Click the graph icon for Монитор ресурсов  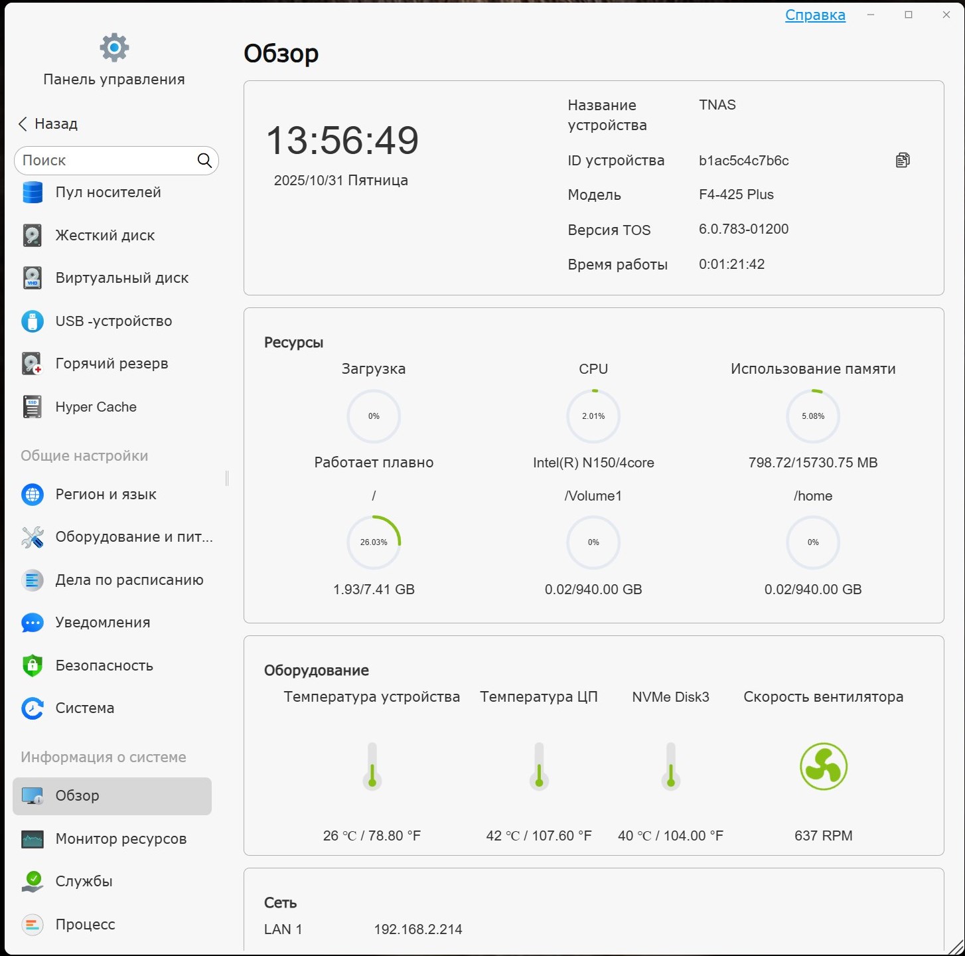33,839
